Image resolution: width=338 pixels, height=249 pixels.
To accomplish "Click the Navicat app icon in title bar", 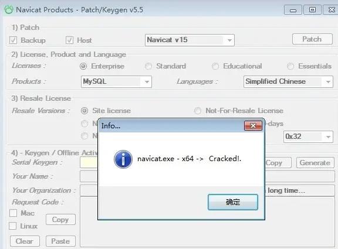I will (x=9, y=10).
